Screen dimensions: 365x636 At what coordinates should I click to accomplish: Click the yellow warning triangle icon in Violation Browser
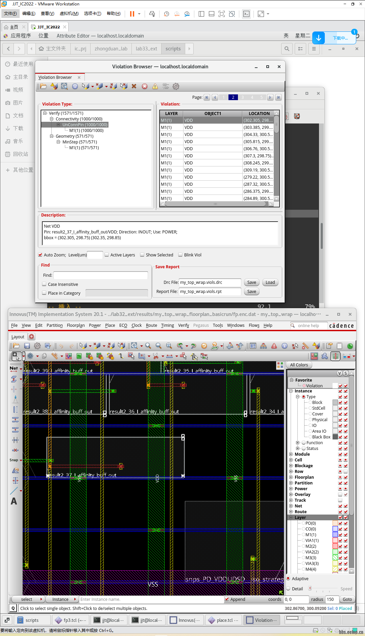[155, 86]
